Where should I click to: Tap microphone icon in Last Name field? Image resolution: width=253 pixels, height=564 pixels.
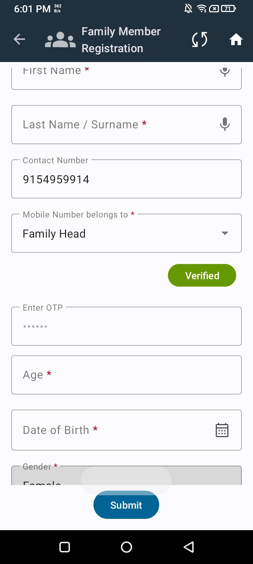pos(225,124)
